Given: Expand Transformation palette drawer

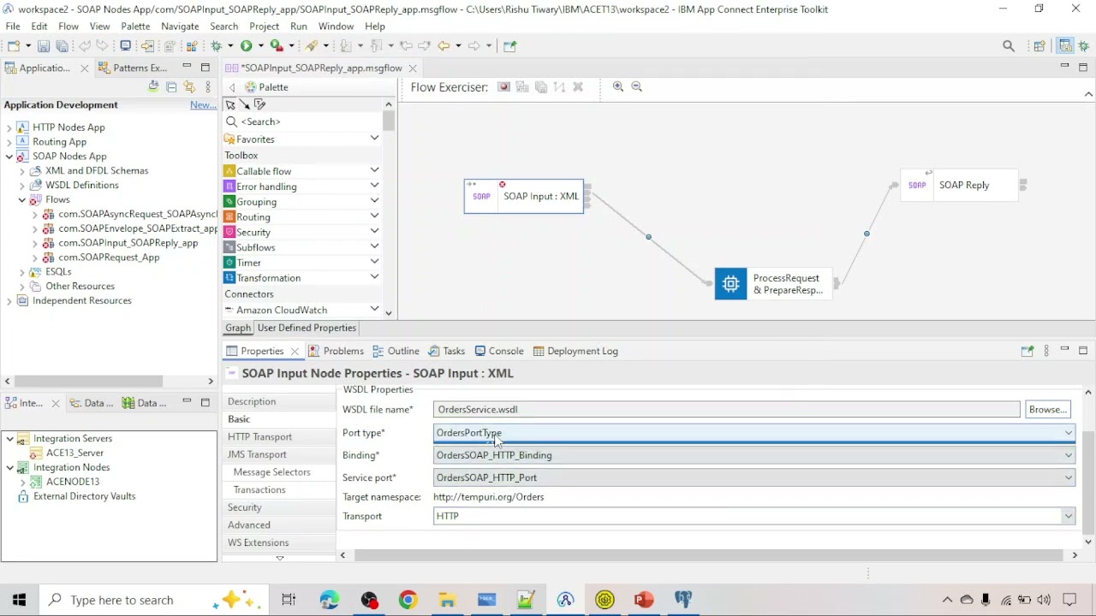Looking at the screenshot, I should (374, 277).
